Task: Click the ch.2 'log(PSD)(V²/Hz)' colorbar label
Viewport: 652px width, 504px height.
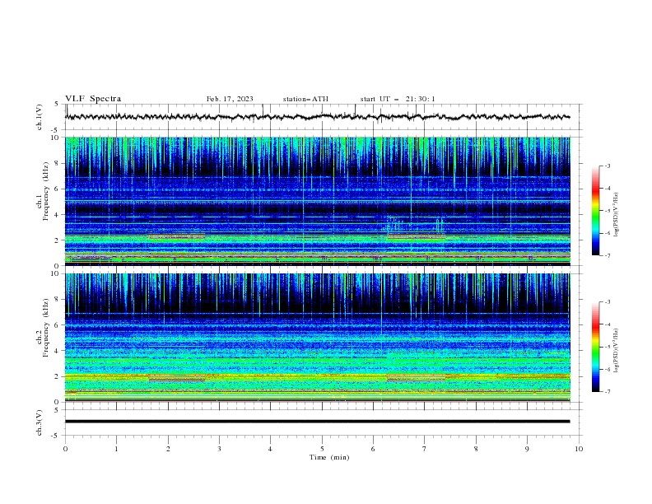Action: [x=617, y=351]
